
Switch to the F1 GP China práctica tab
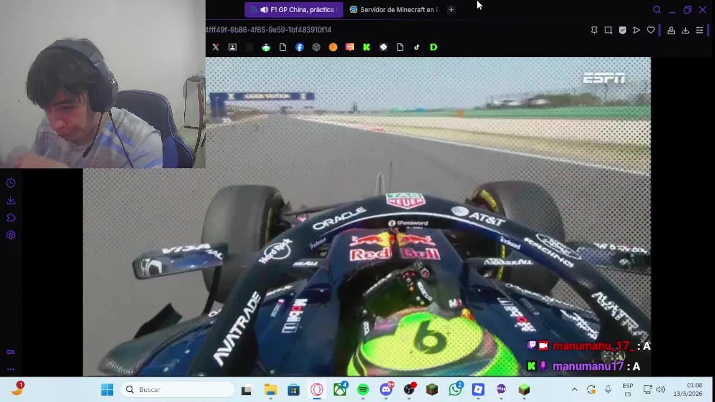click(x=294, y=9)
